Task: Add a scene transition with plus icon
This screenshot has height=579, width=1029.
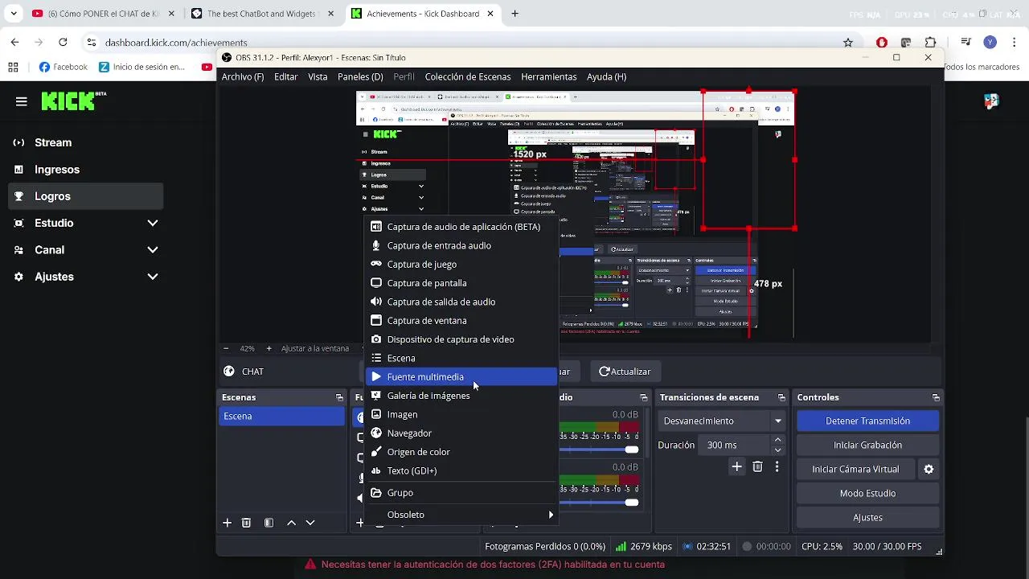Action: pyautogui.click(x=736, y=466)
